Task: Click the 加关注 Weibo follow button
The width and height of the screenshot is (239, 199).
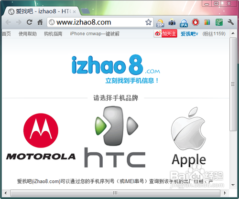Action: point(165,33)
